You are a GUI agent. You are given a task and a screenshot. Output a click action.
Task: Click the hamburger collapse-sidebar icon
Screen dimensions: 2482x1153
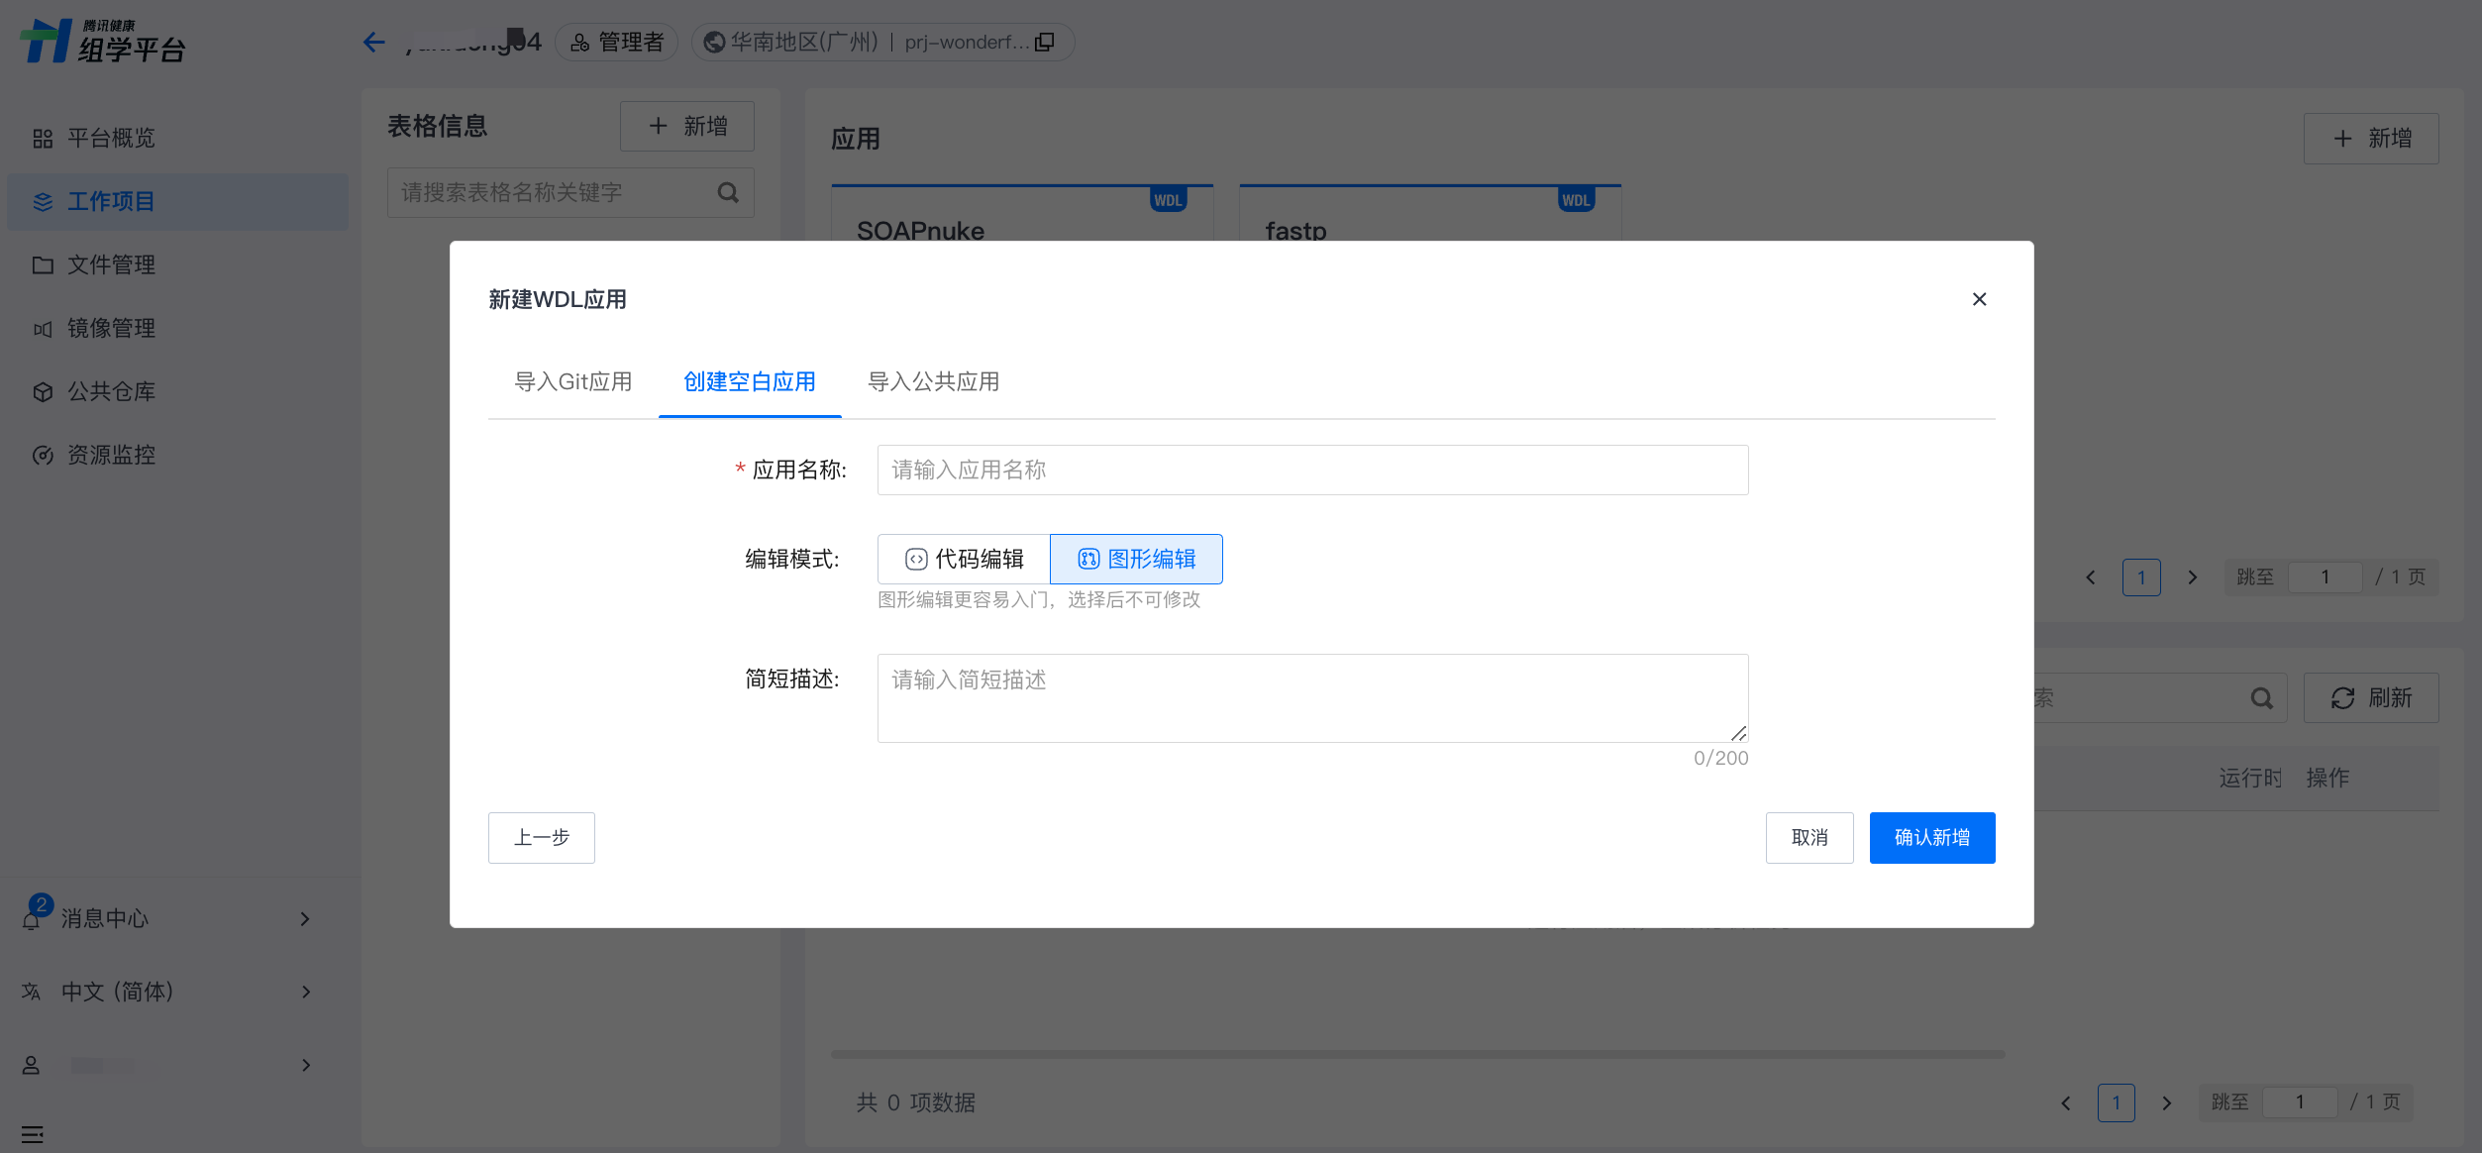pos(32,1134)
